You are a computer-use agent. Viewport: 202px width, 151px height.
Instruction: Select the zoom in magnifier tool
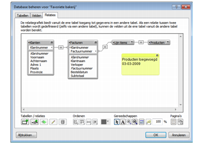coord(129,122)
